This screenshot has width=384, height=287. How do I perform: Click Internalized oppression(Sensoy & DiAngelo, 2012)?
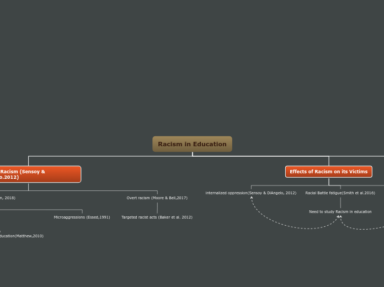251,193
